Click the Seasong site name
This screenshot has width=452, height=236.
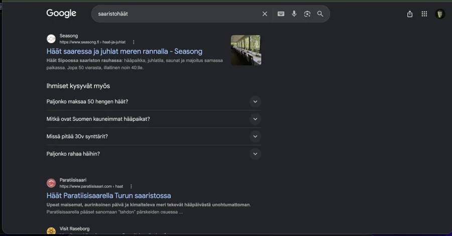click(69, 36)
